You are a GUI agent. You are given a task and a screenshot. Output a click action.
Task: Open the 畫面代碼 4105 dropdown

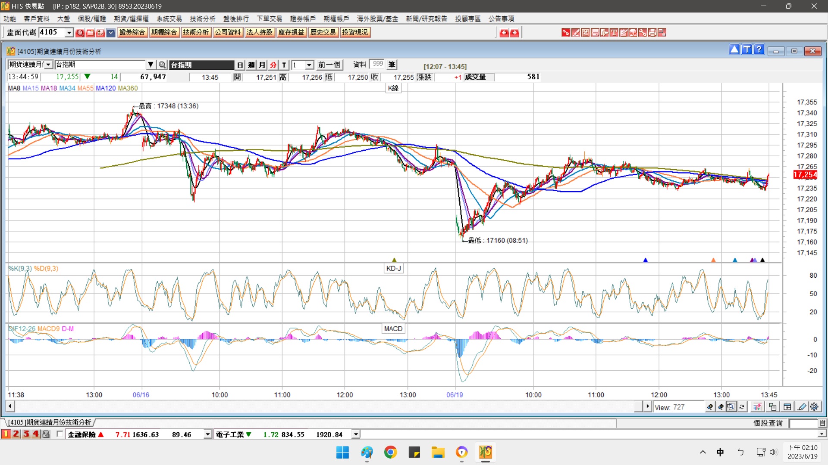(69, 32)
